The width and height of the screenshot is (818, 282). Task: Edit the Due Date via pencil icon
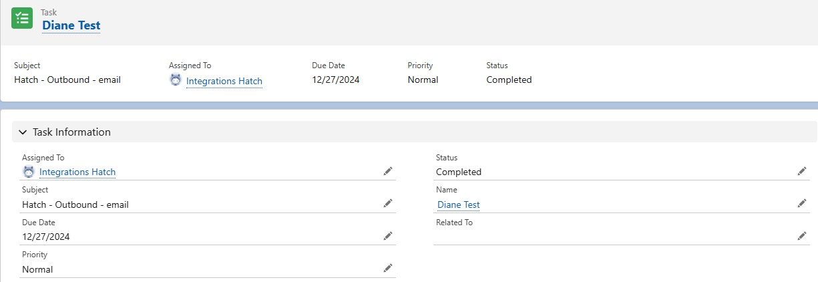388,236
